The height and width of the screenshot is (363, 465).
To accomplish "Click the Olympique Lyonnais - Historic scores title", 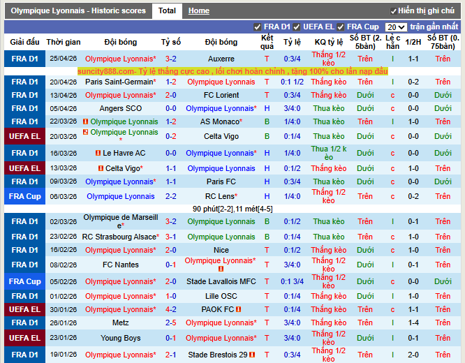I will pyautogui.click(x=78, y=11).
